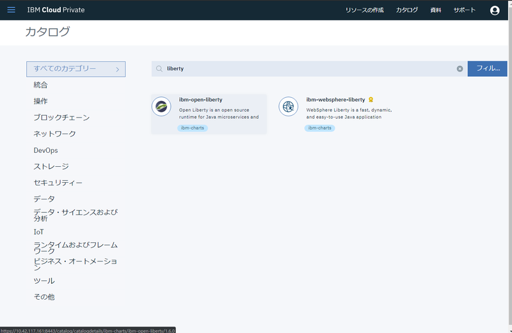Select データ・サイエンスおよび分析 category

tap(76, 215)
